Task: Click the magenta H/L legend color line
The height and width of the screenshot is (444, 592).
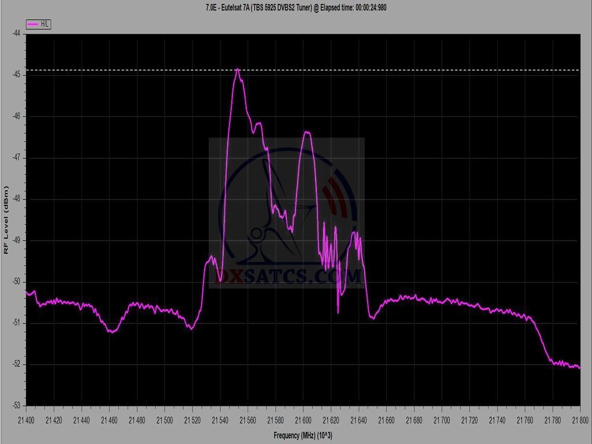Action: 33,24
